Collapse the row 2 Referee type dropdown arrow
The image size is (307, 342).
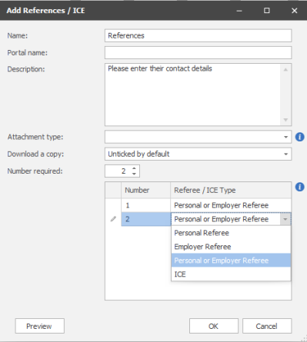pyautogui.click(x=285, y=219)
